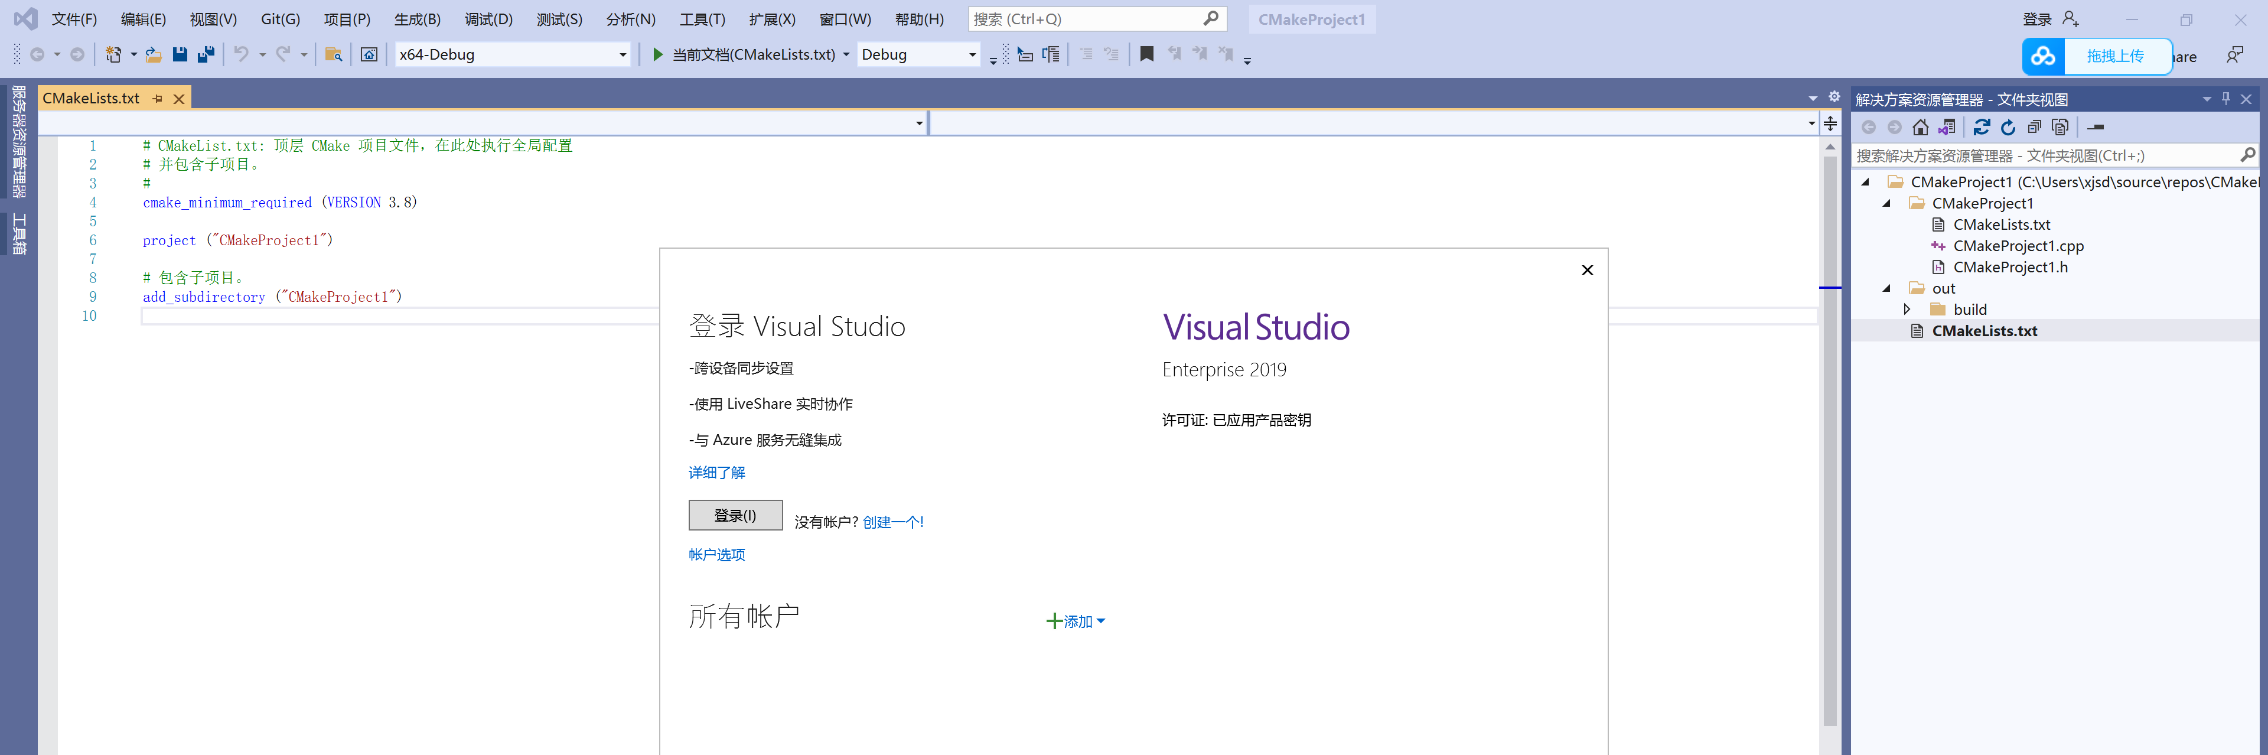Image resolution: width=2268 pixels, height=755 pixels.
Task: Expand the build folder node
Action: pos(1907,309)
